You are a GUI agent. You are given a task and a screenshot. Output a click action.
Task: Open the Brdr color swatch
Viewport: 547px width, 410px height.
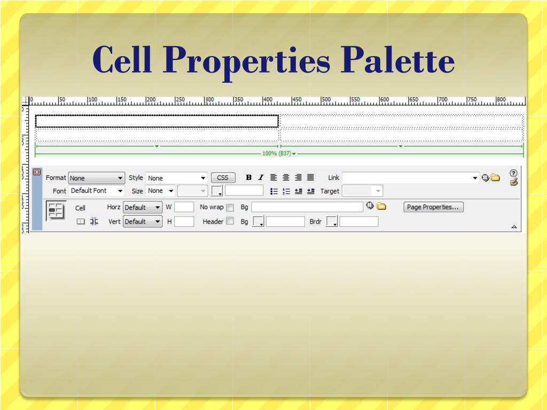tap(331, 222)
